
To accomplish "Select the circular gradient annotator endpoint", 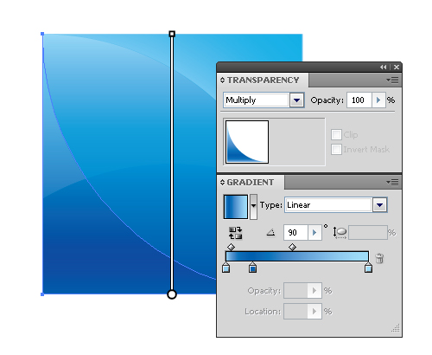I will 172,294.
